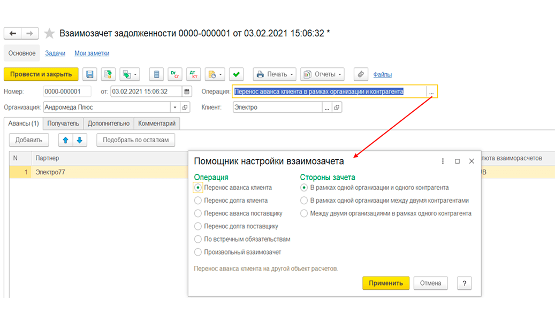
Task: Show Dr/Cr postings icon
Action: click(175, 74)
